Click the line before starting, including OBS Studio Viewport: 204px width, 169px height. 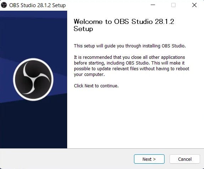tap(129, 63)
